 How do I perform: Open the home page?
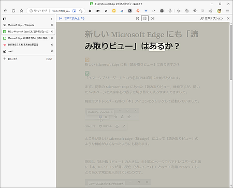click(x=21, y=11)
